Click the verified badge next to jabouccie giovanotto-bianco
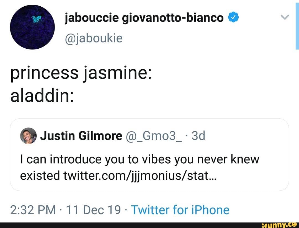This screenshot has width=299, height=228. point(233,17)
